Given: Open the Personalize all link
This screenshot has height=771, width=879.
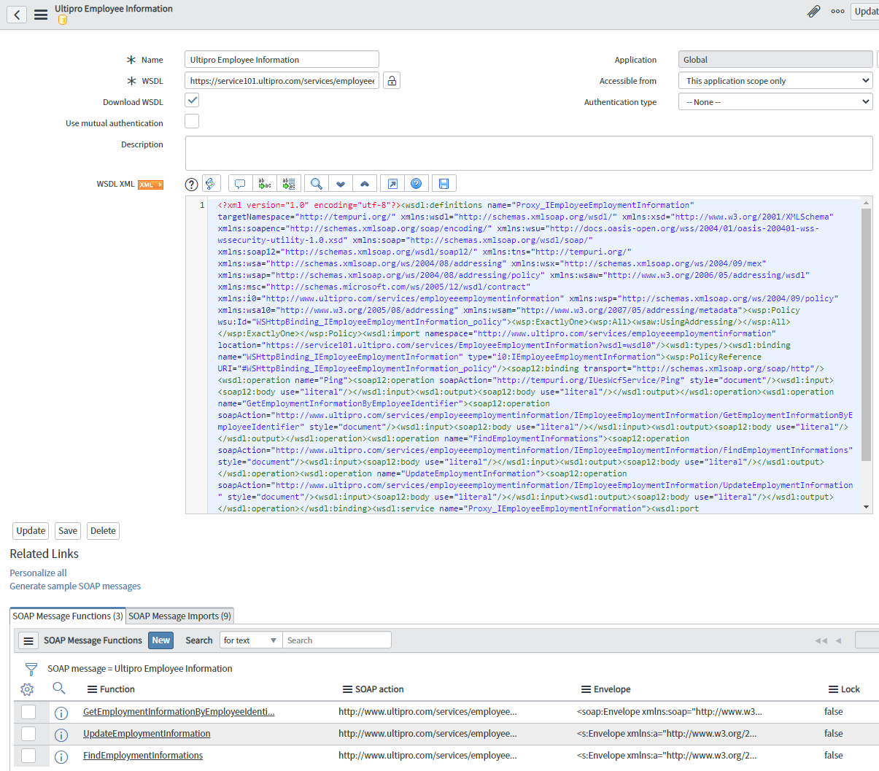Looking at the screenshot, I should coord(38,573).
